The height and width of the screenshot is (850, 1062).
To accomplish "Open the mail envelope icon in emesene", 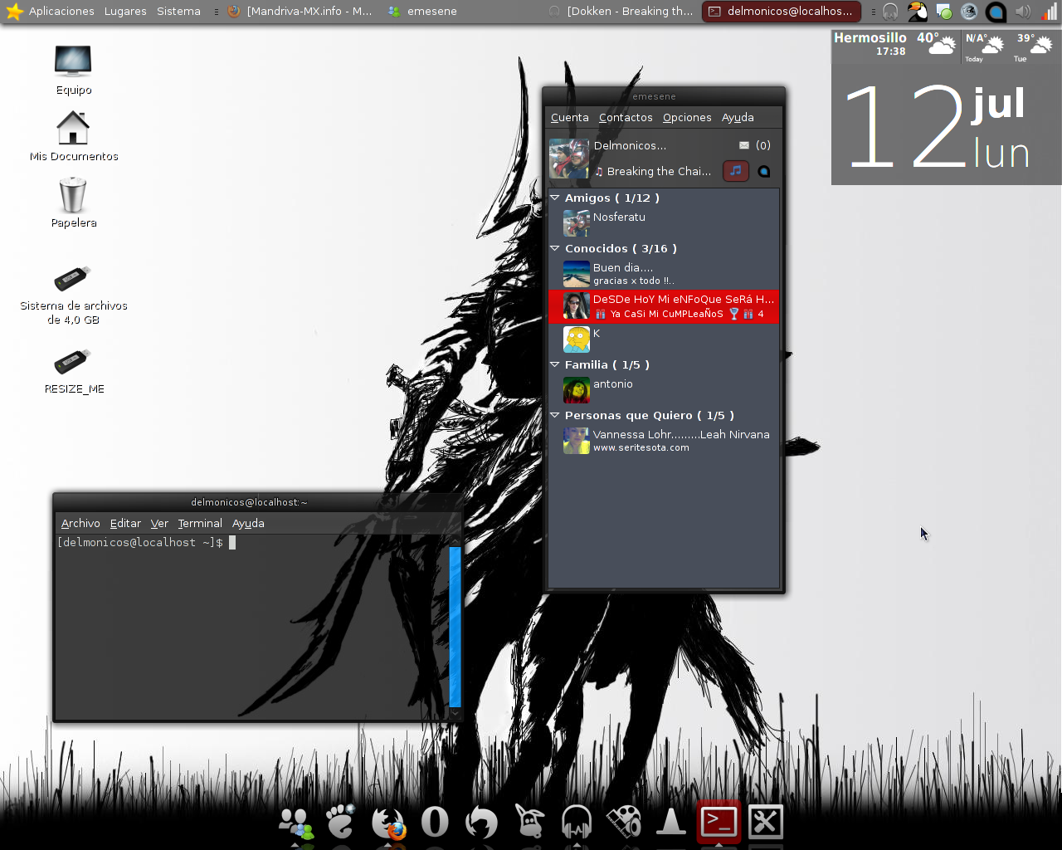I will point(744,145).
